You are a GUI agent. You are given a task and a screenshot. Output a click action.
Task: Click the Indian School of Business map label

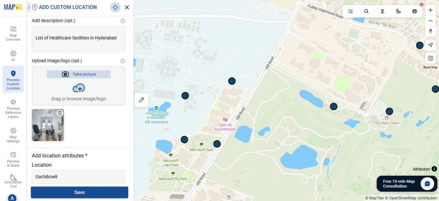pyautogui.click(x=157, y=118)
